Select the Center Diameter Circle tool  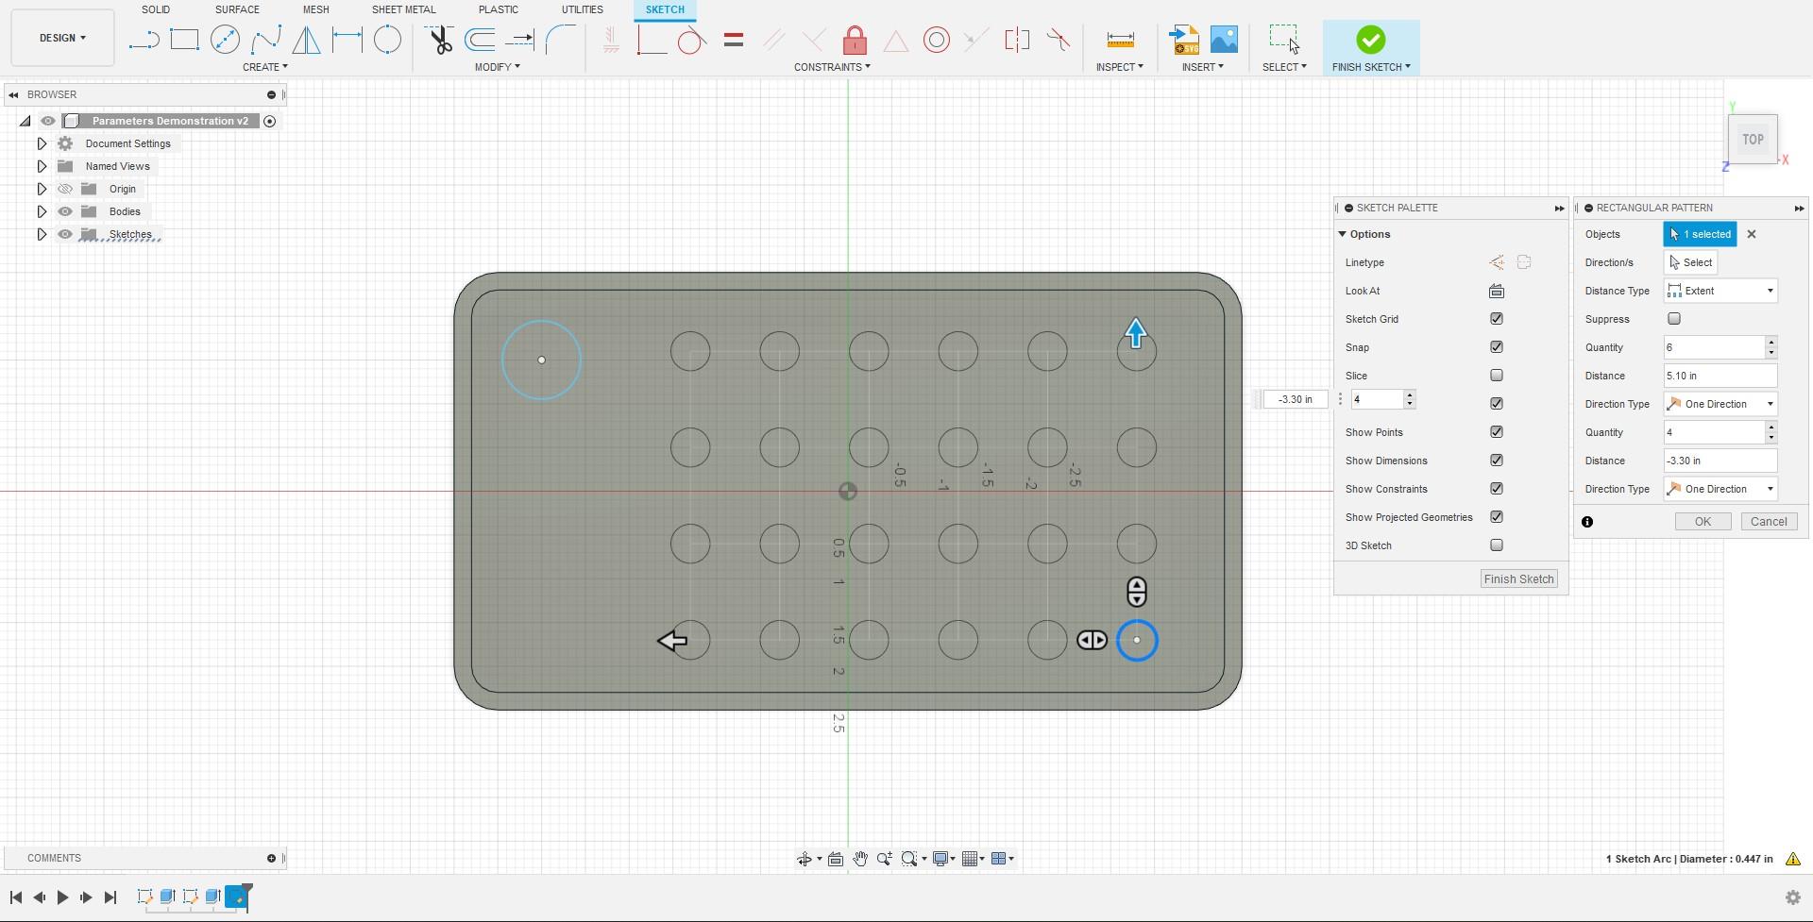(225, 40)
